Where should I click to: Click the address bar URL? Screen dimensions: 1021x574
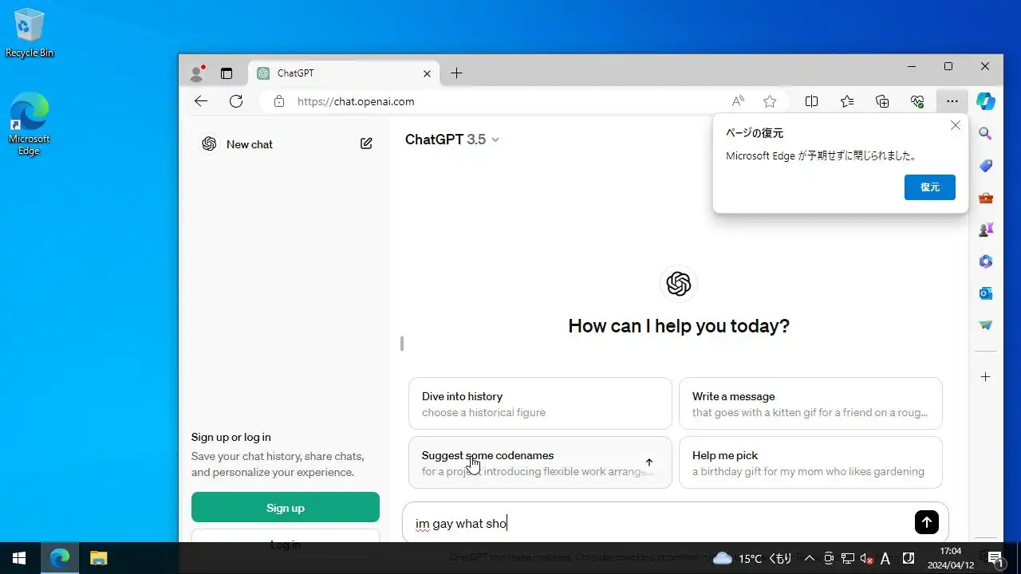[x=356, y=101]
